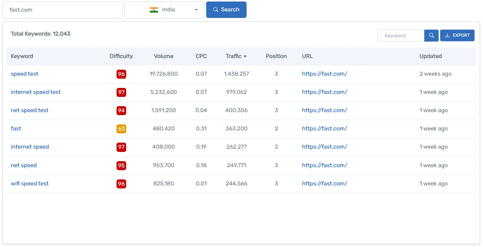
Task: Click the India flag icon
Action: 154,10
